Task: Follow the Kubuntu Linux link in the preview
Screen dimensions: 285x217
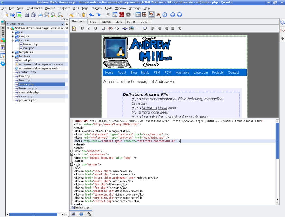Action: pos(149,108)
